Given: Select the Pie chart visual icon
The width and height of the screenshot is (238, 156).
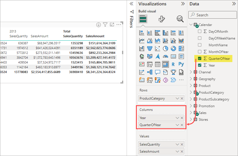Looking at the screenshot, I should tap(165, 49).
